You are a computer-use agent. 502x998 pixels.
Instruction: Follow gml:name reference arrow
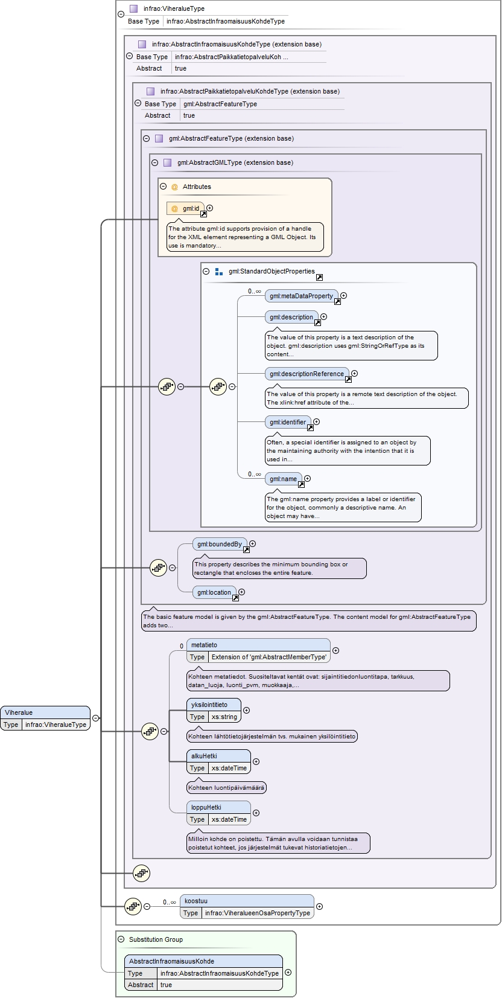(301, 484)
